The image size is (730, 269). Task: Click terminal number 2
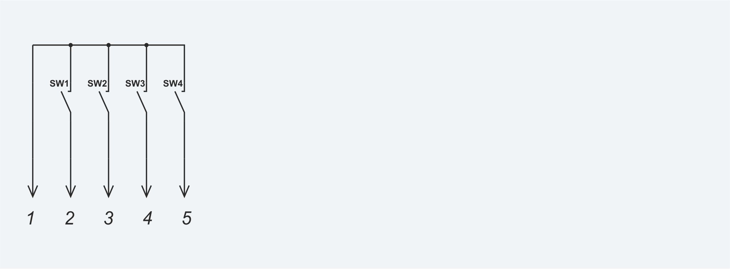pyautogui.click(x=70, y=218)
